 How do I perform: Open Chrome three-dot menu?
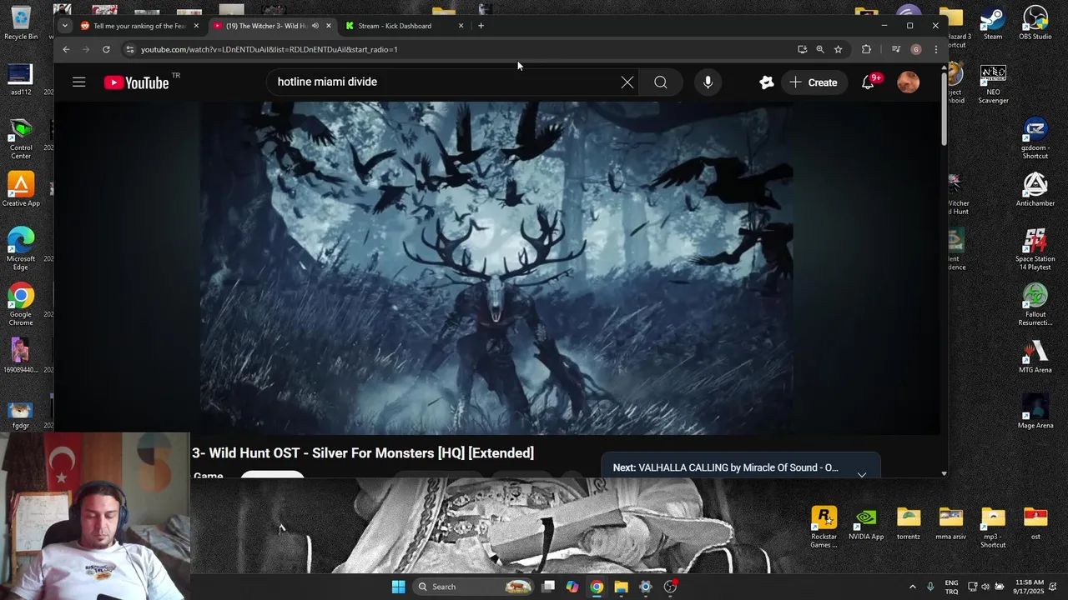point(936,49)
